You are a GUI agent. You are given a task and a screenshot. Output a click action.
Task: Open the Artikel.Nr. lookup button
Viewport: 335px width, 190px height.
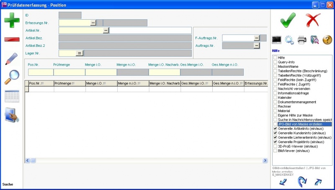coord(106,31)
